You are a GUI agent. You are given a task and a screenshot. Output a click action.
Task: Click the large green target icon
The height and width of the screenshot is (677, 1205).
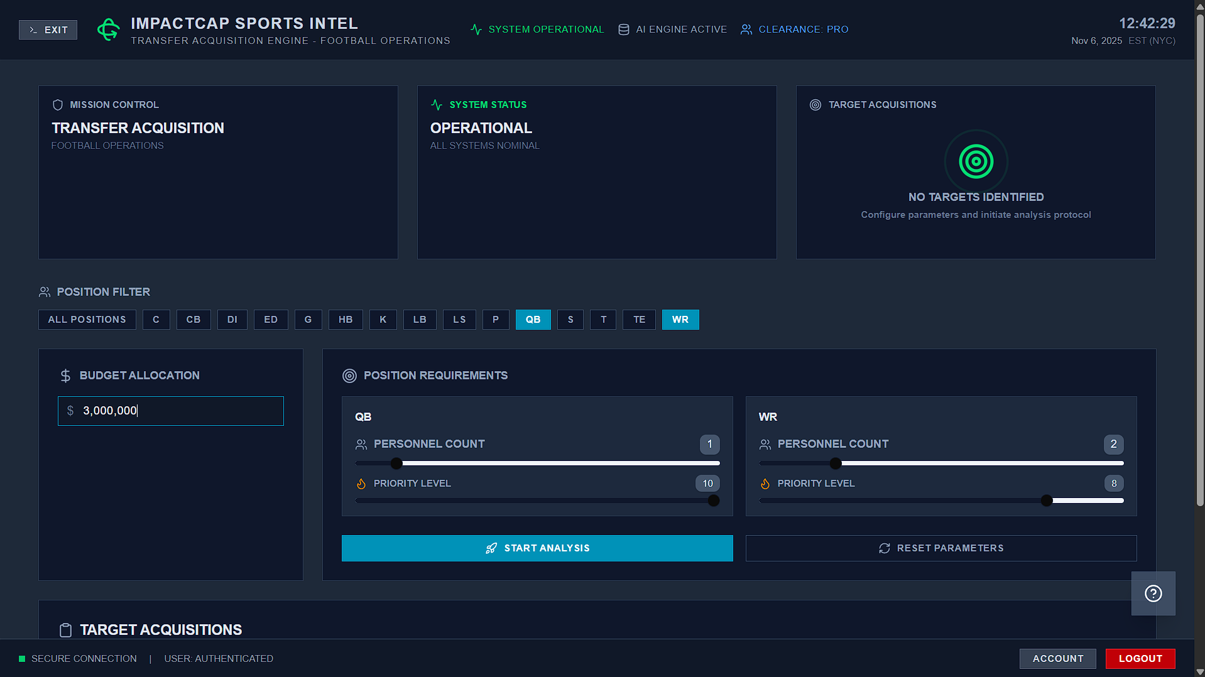pos(975,161)
